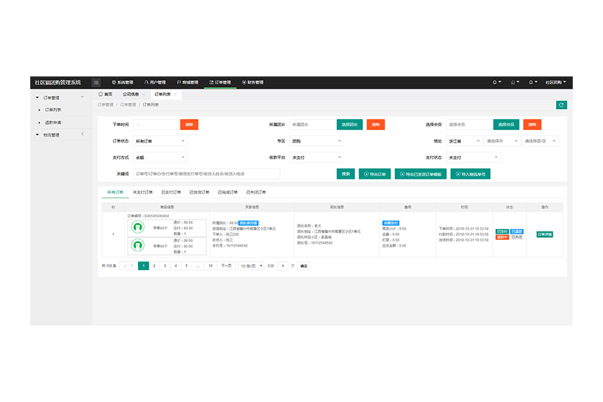The width and height of the screenshot is (603, 402).
Task: Open 订单状态 dropdown showing 所有订单
Action: click(x=160, y=141)
